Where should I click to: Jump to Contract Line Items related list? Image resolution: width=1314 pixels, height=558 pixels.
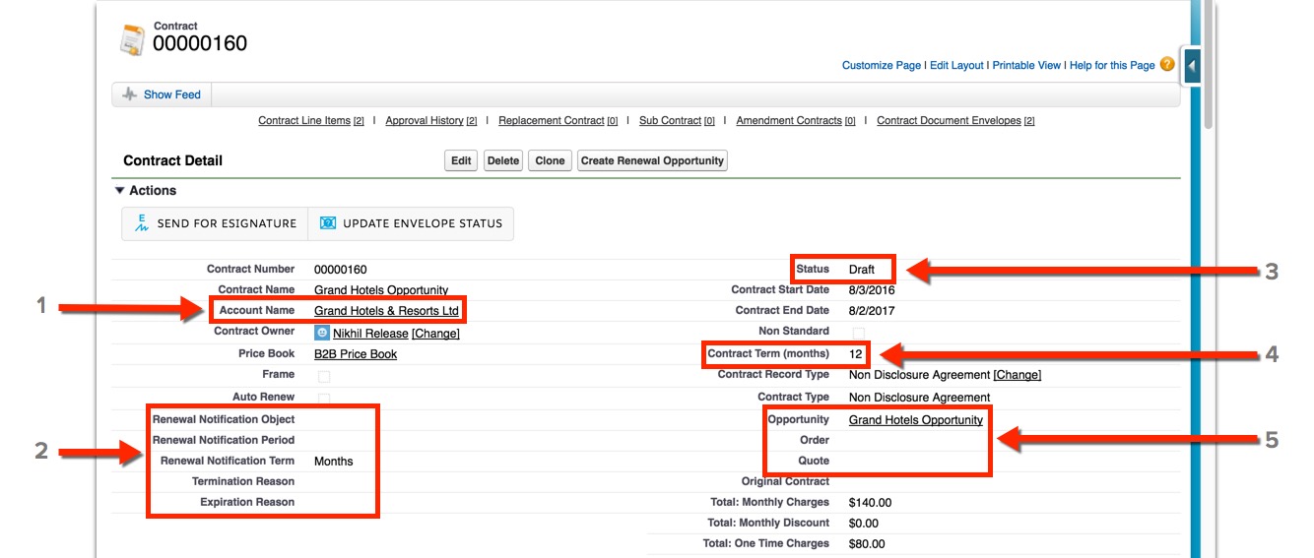pos(304,121)
